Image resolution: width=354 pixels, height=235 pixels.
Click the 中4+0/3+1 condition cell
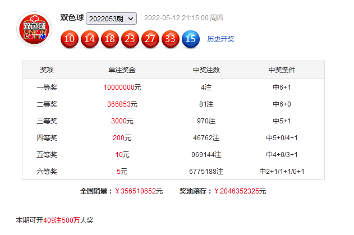[282, 155]
